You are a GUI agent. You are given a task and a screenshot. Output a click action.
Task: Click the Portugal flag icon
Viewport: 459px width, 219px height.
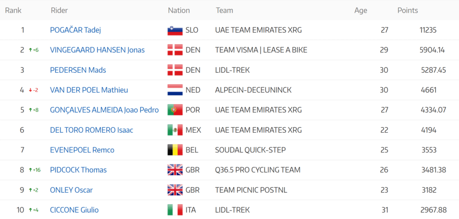point(175,110)
